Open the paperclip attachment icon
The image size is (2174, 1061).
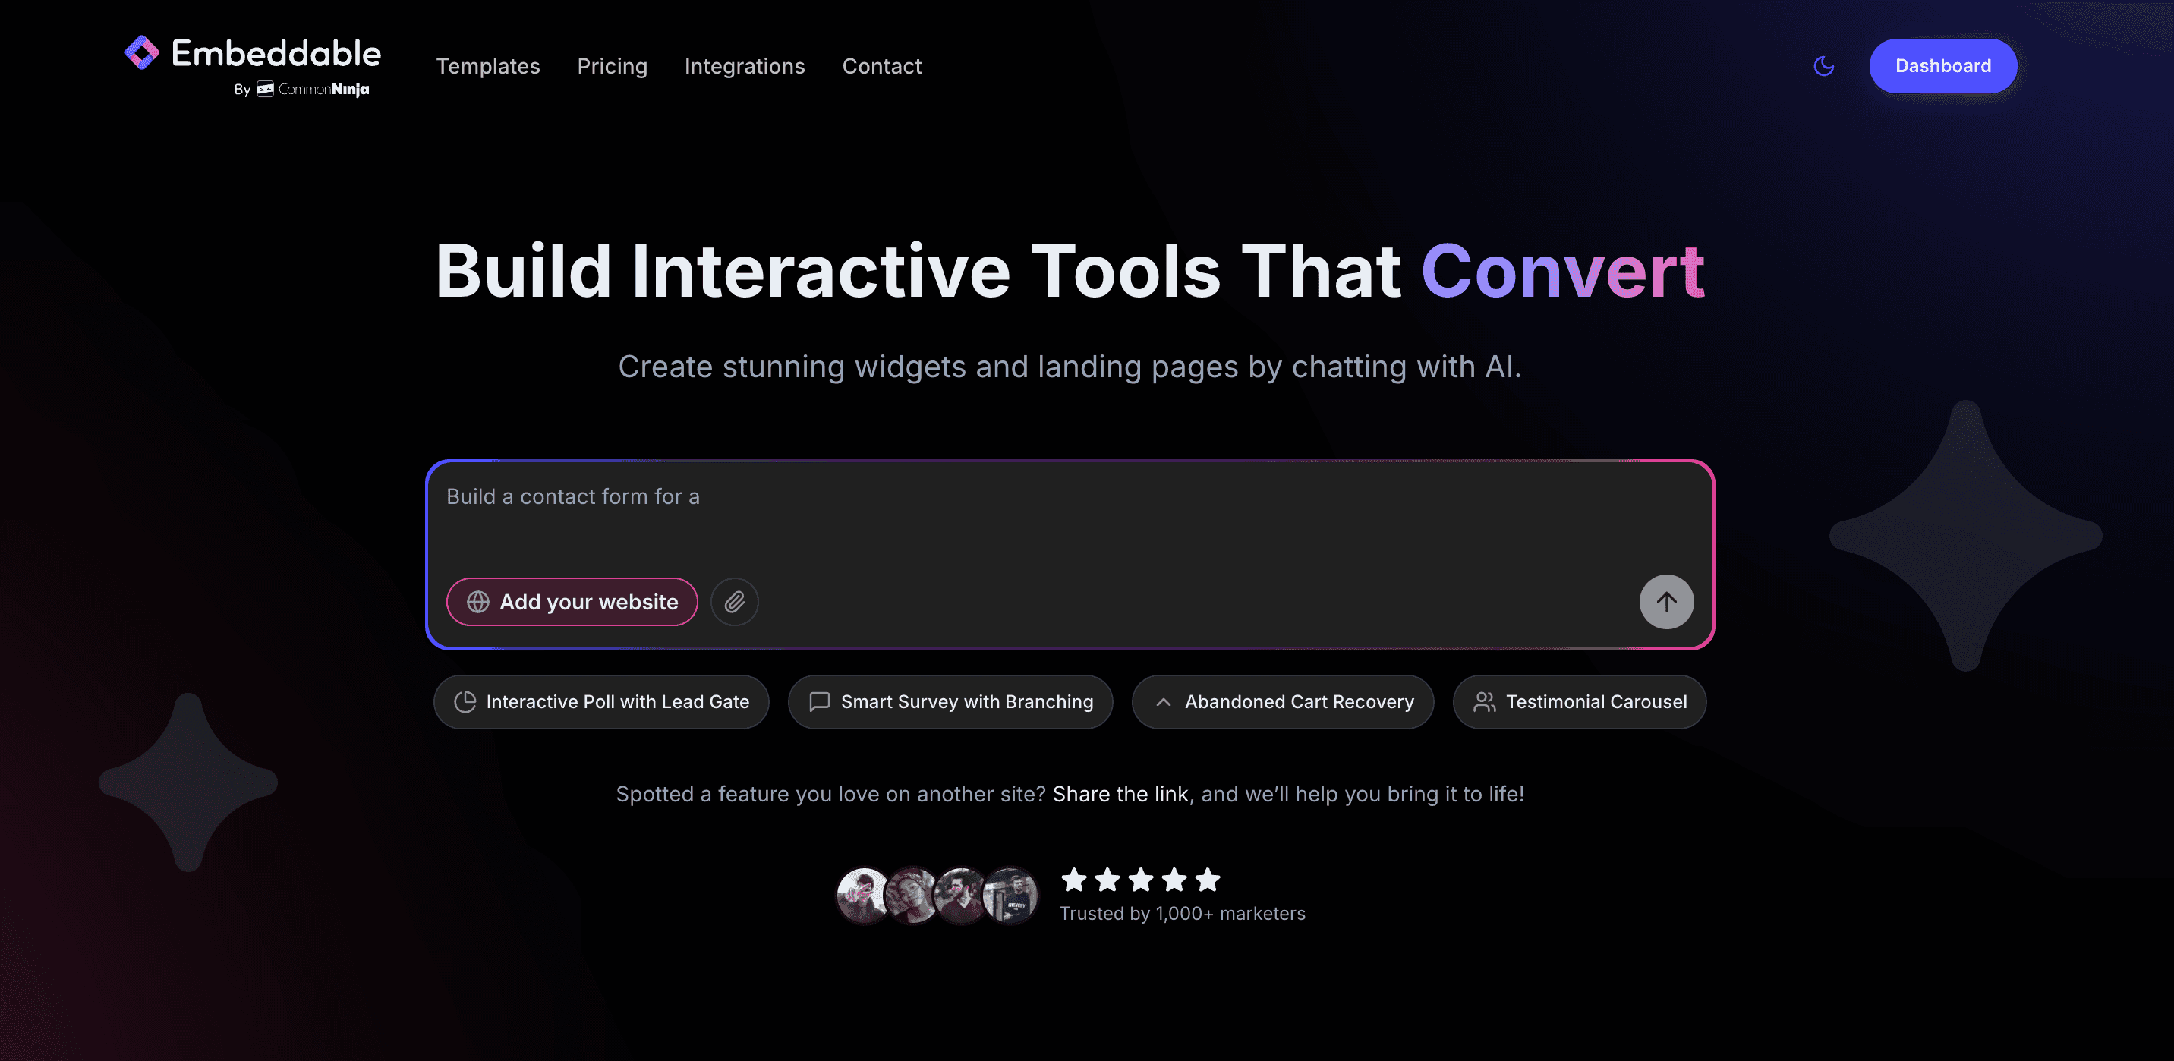[734, 602]
